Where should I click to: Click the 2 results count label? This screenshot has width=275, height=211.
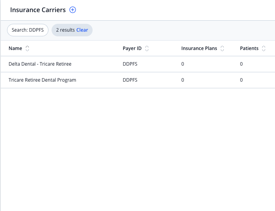pos(65,30)
